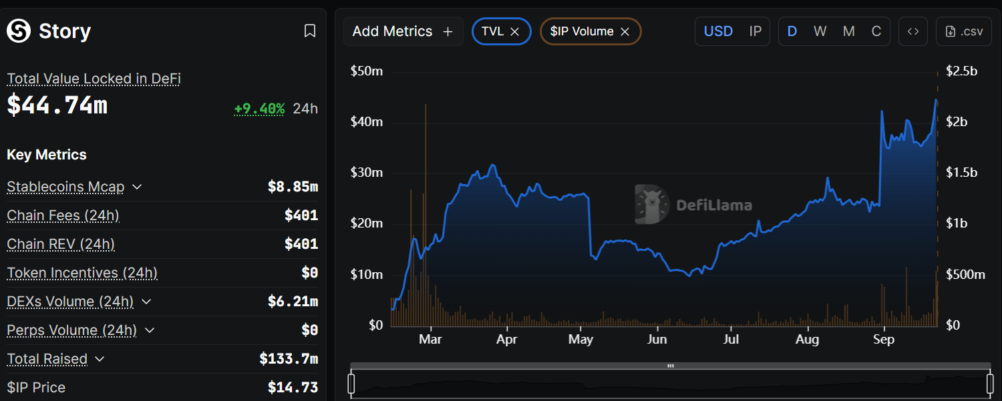The width and height of the screenshot is (1002, 401).
Task: Click the Story page title
Action: 65,31
